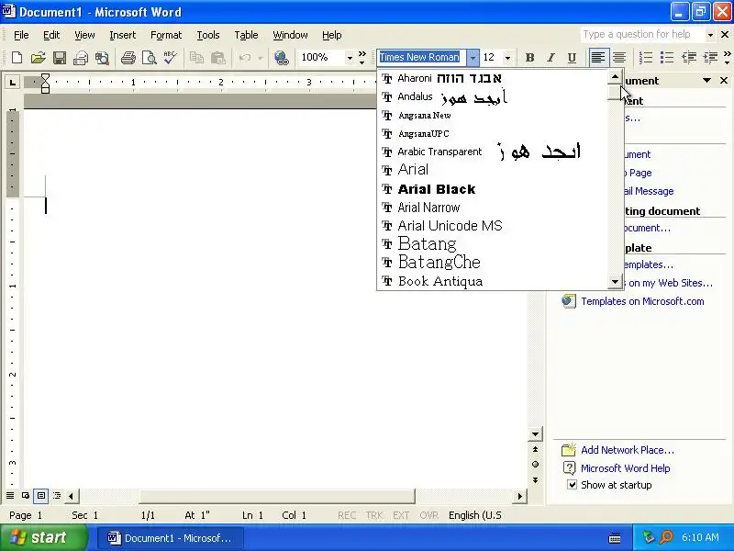
Task: Select Batang font entry
Action: pos(492,243)
